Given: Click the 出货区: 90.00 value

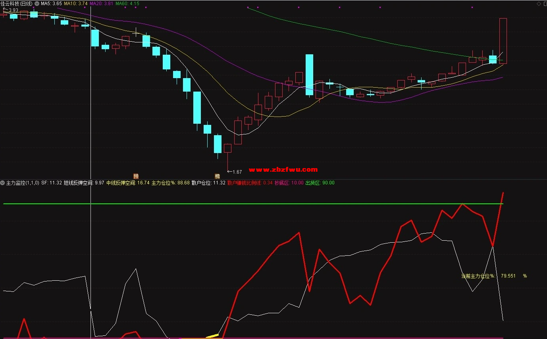Looking at the screenshot, I should pos(320,183).
